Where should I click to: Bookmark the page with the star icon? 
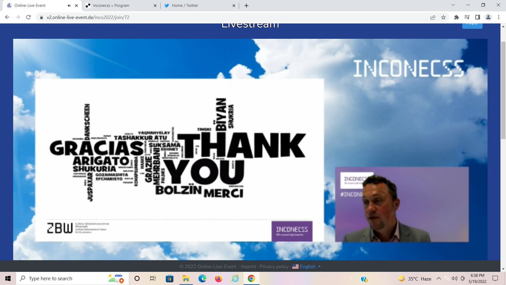point(443,17)
